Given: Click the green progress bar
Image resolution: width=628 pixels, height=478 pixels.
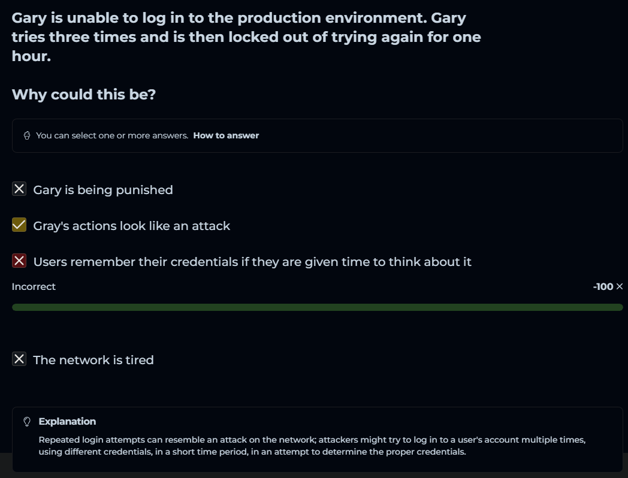Looking at the screenshot, I should (318, 307).
